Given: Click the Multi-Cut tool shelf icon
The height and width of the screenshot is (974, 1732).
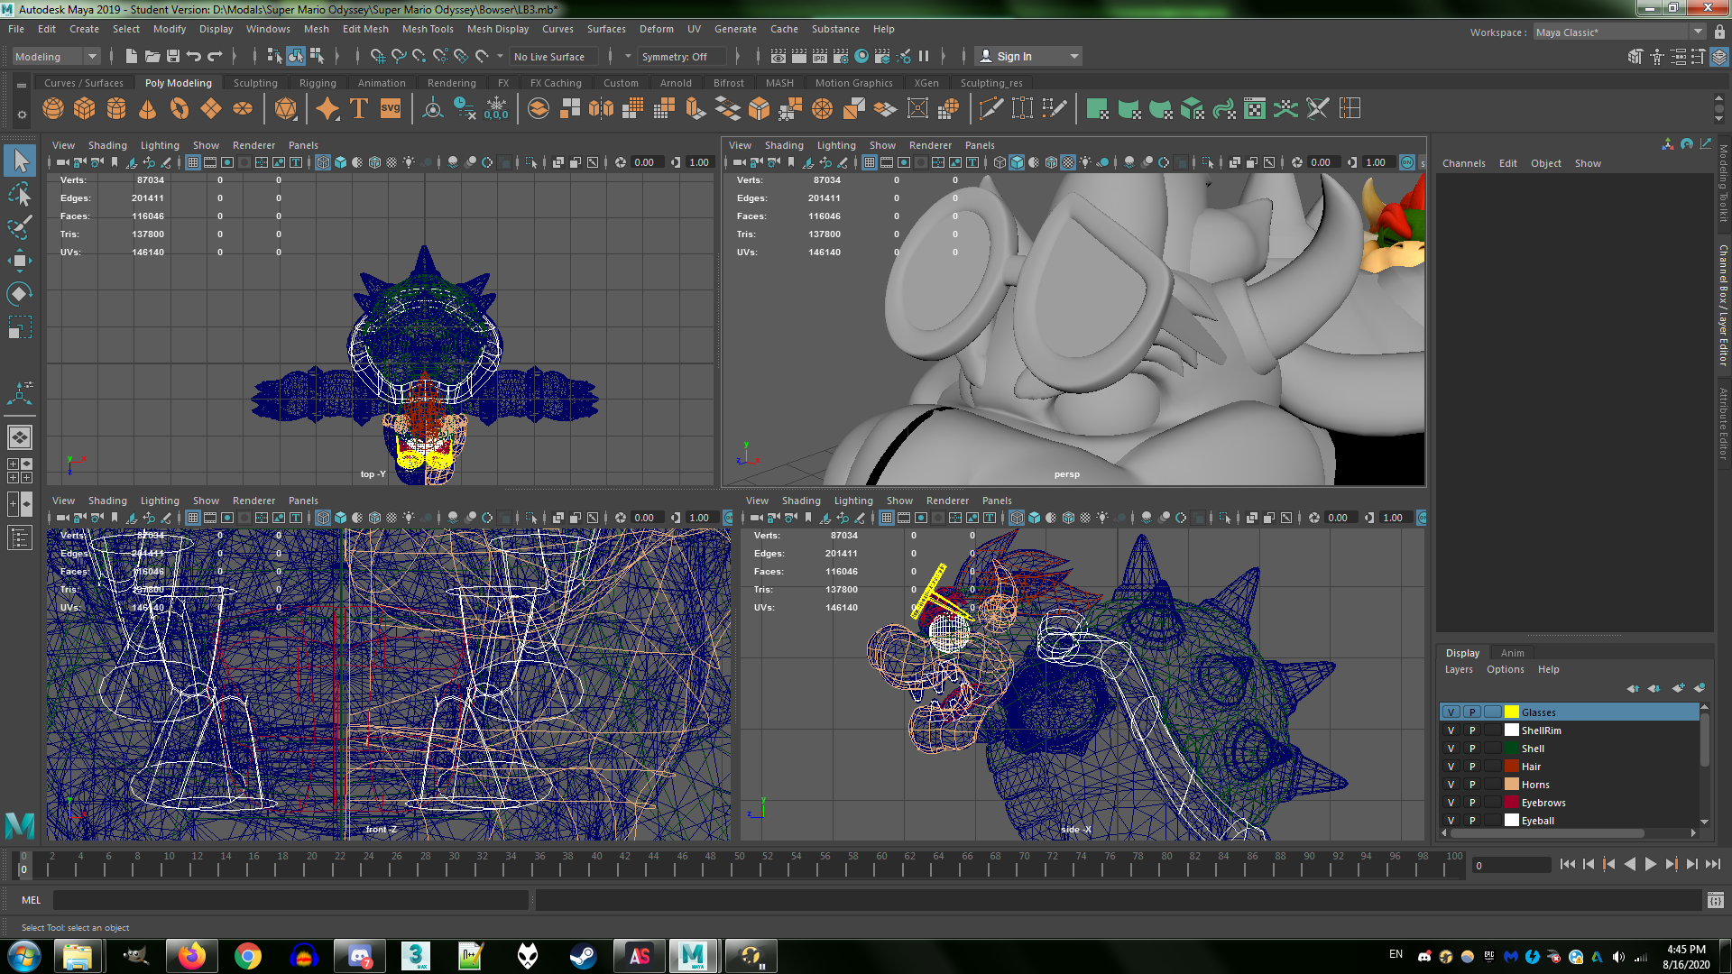Looking at the screenshot, I should (990, 109).
